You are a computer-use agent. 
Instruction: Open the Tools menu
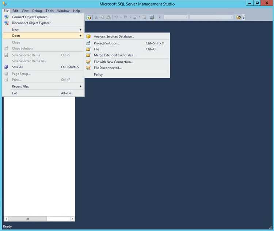coord(49,11)
